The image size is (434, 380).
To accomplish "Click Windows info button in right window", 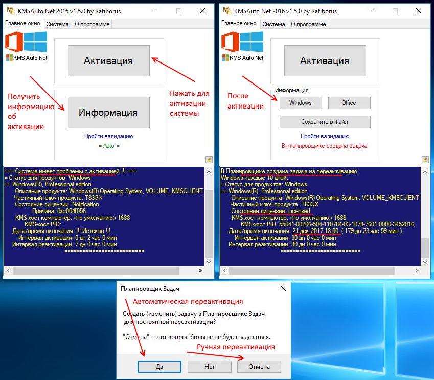I will [x=301, y=103].
